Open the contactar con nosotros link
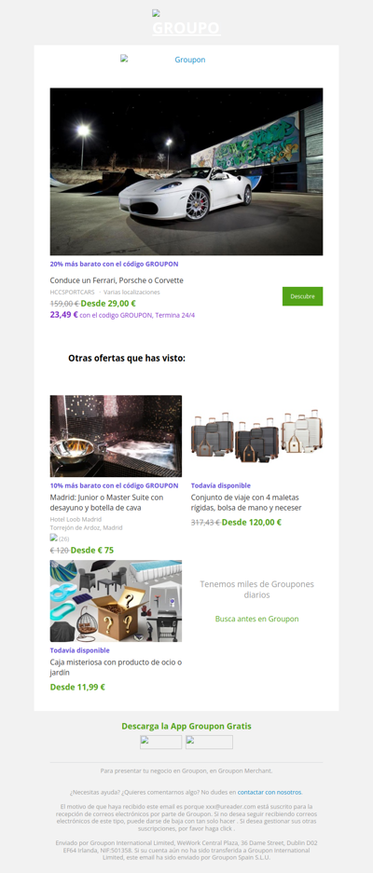 coord(269,792)
